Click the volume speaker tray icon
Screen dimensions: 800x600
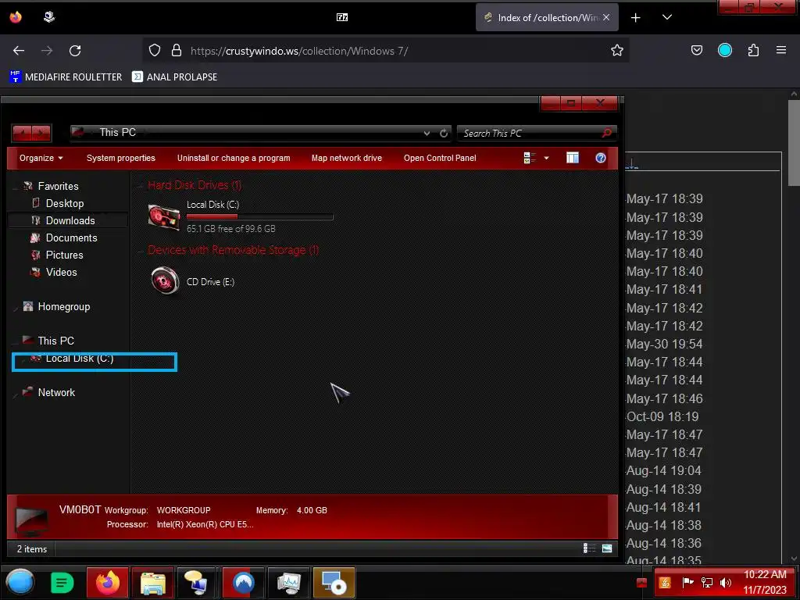tap(725, 583)
